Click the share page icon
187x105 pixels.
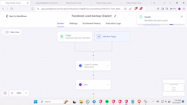pyautogui.click(x=130, y=9)
